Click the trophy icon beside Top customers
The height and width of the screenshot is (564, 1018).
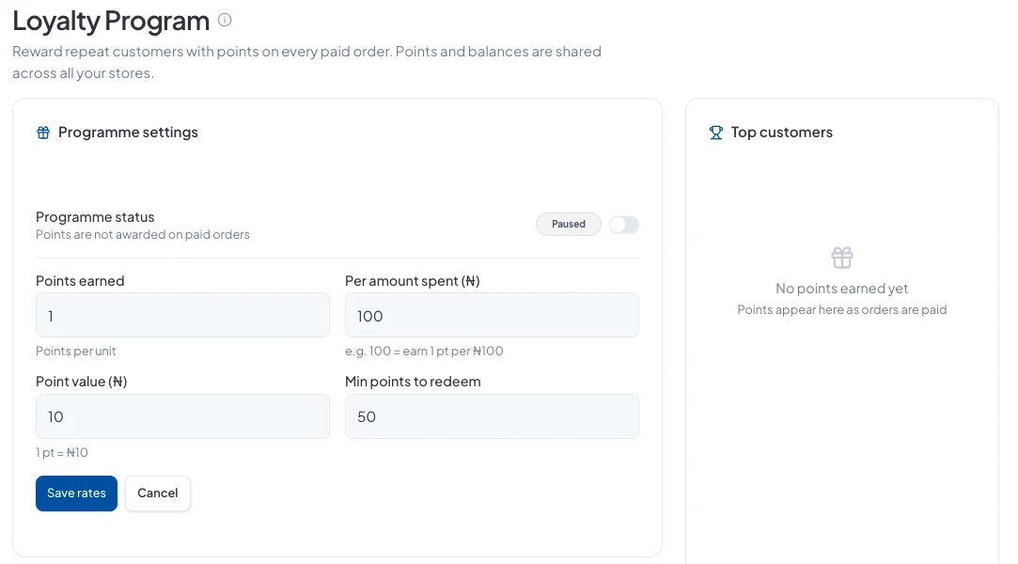click(716, 133)
